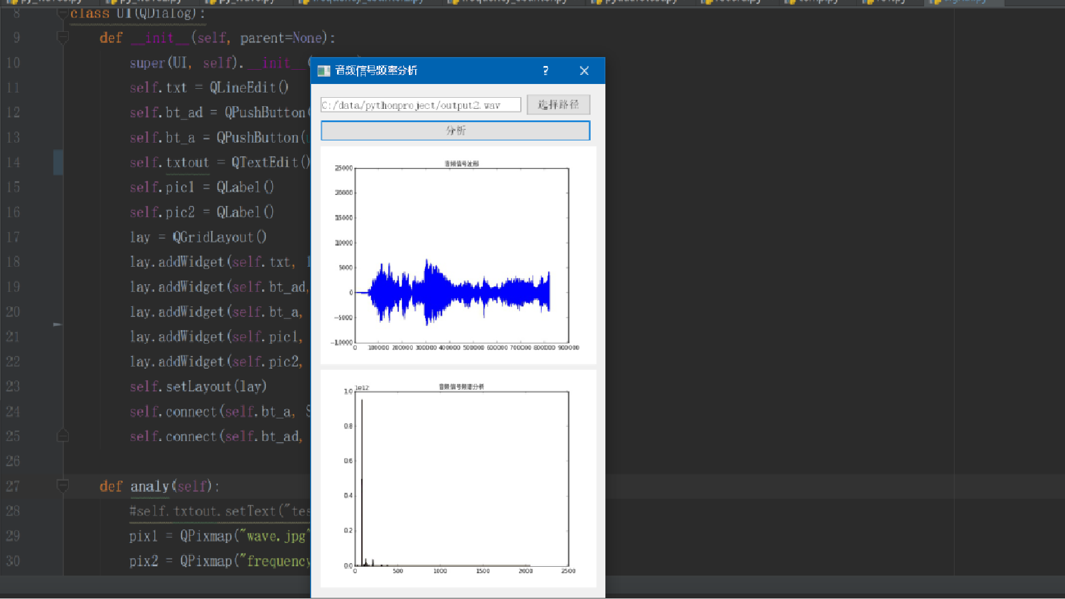Viewport: 1065px width, 599px height.
Task: Close the 音频信号频率分析 dialog
Action: click(584, 71)
